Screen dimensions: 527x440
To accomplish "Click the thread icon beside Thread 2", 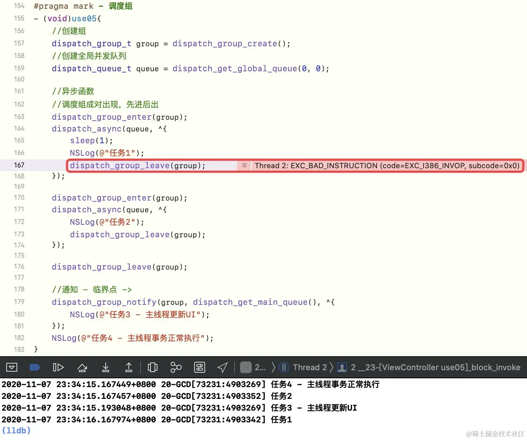I will 284,367.
